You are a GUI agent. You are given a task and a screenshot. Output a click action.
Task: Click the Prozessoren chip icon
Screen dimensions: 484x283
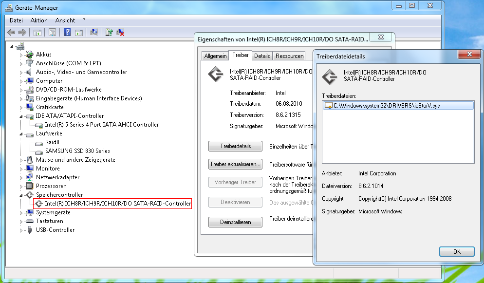click(29, 186)
